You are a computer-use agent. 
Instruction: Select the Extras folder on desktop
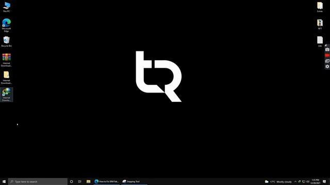320,7
